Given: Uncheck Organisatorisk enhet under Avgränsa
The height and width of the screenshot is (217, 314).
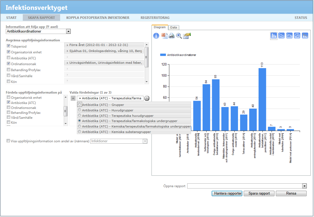Looking at the screenshot, I should 9,52.
